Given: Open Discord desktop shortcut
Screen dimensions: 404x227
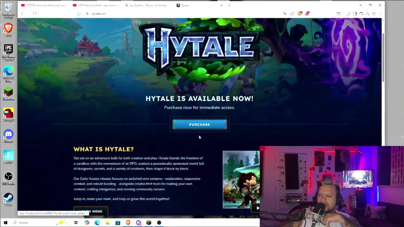Looking at the screenshot, I should point(8,136).
